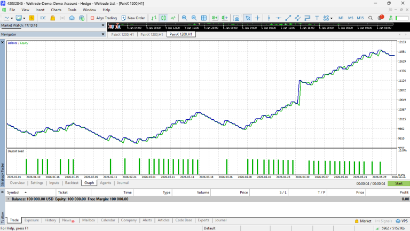Screen dimensions: 410x231
Task: Set timeframe to M15
Action: (x=360, y=18)
